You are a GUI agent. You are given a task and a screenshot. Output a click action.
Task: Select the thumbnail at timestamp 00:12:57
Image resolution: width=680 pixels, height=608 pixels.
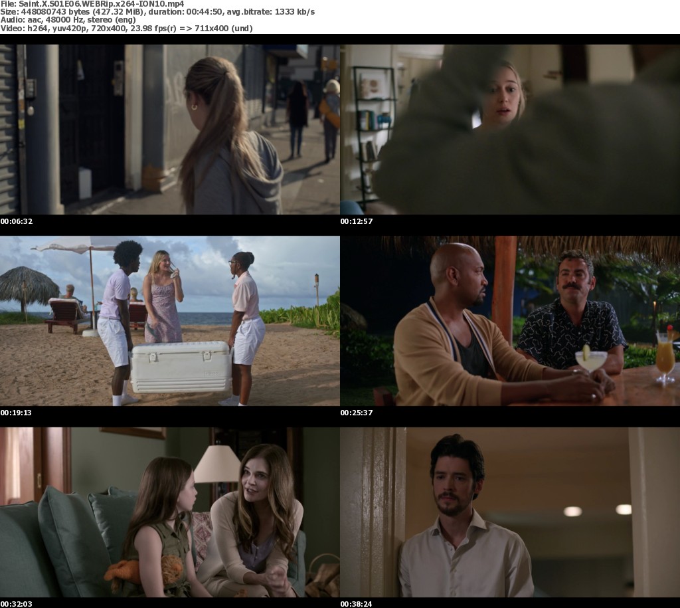pos(510,129)
